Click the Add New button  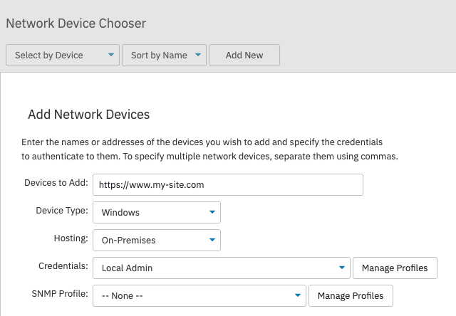point(244,56)
